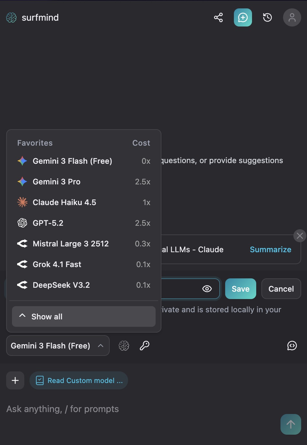Expand the attachment options with plus button
Image resolution: width=307 pixels, height=445 pixels.
15,380
